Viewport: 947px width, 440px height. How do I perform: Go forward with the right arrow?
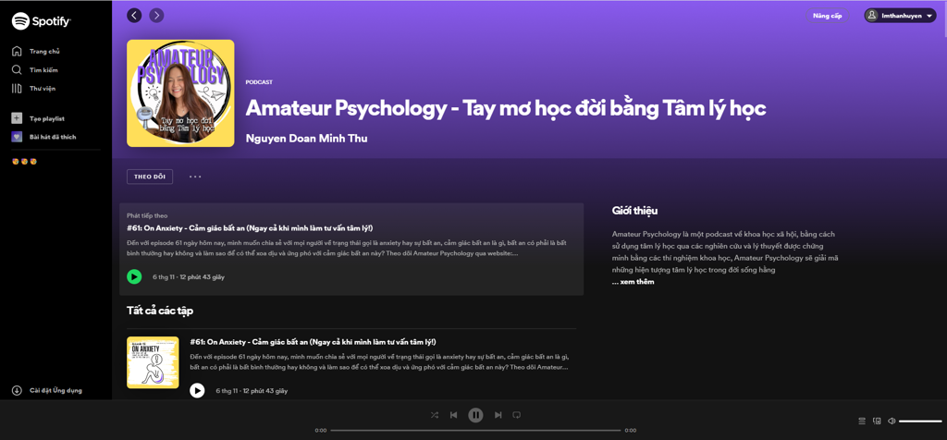click(156, 15)
